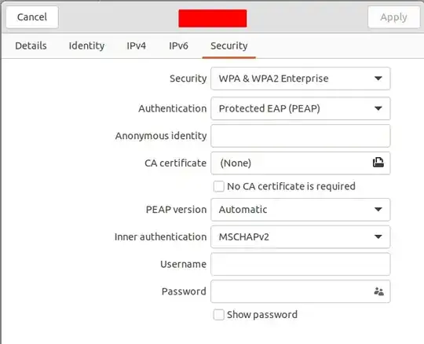The width and height of the screenshot is (424, 344).
Task: Click the Apply button
Action: click(x=393, y=17)
